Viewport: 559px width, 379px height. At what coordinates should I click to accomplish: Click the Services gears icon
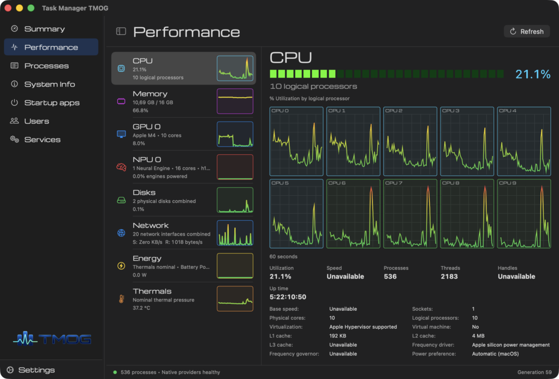pyautogui.click(x=14, y=139)
